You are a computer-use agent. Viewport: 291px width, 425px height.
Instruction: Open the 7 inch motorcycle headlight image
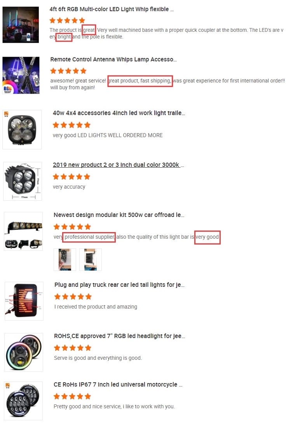23,401
